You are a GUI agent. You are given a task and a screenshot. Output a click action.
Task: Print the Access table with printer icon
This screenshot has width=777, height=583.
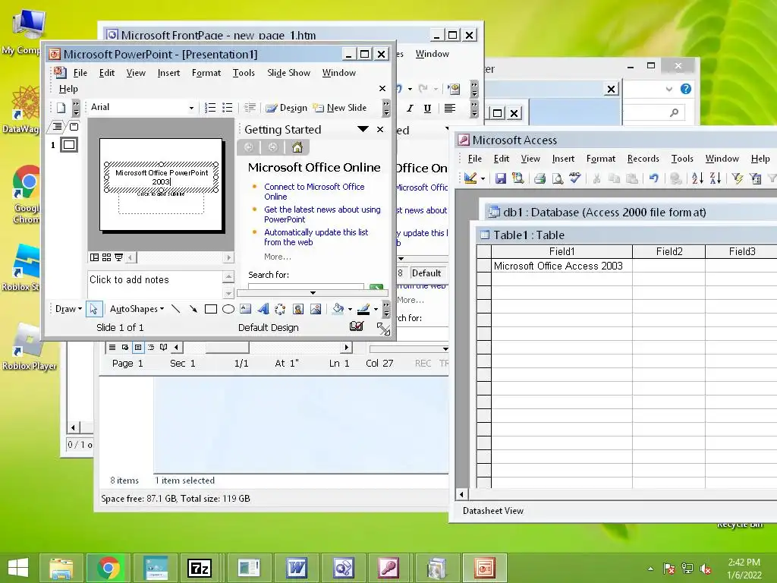tap(539, 178)
